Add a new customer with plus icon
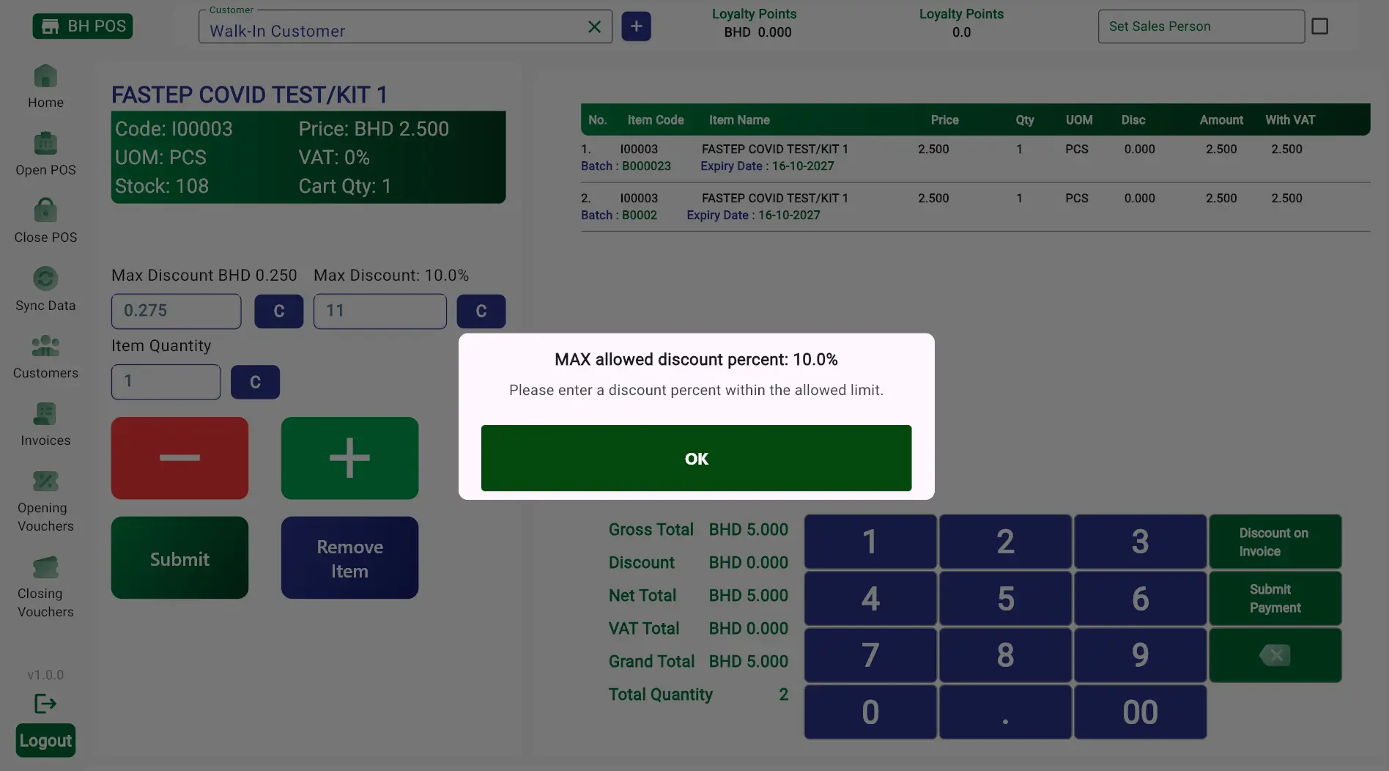 (x=636, y=26)
